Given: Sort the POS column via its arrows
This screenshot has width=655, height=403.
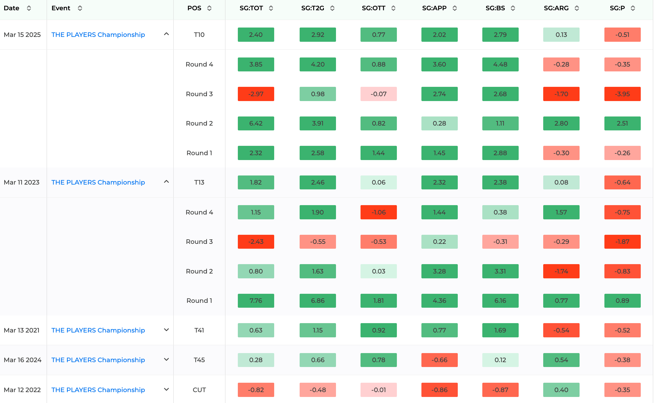Looking at the screenshot, I should click(x=209, y=8).
